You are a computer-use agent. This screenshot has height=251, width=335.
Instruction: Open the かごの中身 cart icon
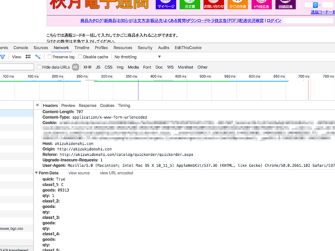tap(237, 5)
